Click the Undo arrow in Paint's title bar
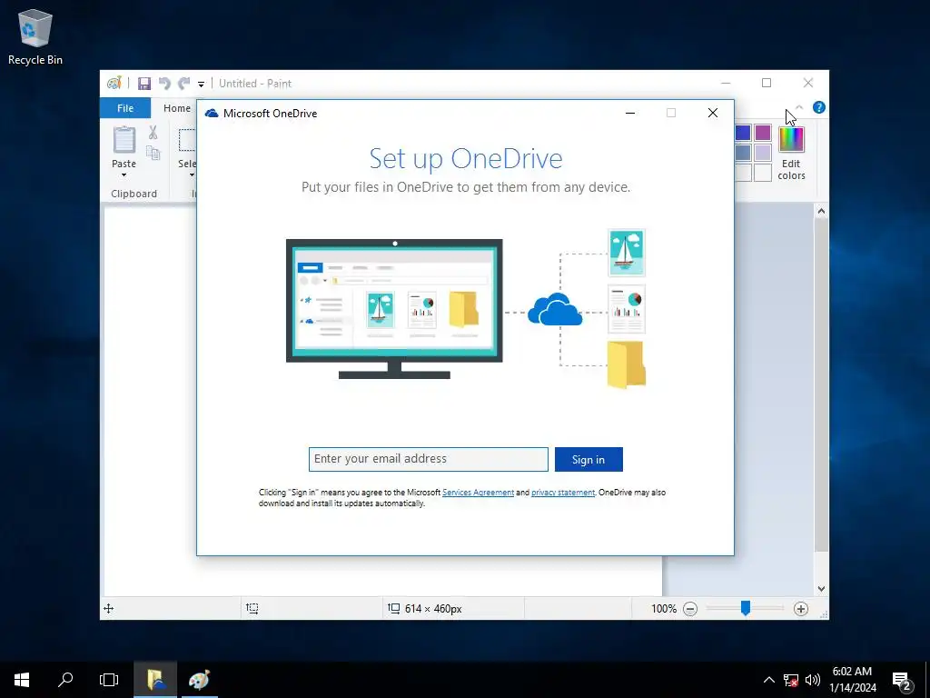930x698 pixels. [164, 84]
